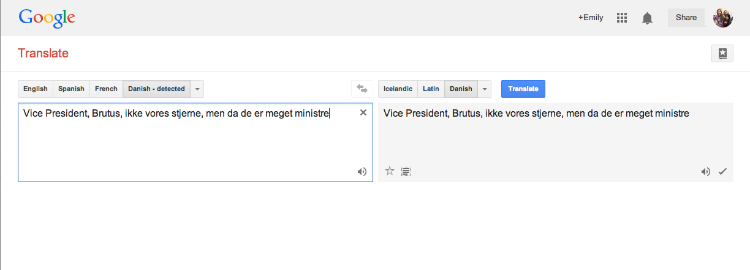Click the checkmark to rate the translation
Viewport: 750px width, 270px height.
pos(722,172)
